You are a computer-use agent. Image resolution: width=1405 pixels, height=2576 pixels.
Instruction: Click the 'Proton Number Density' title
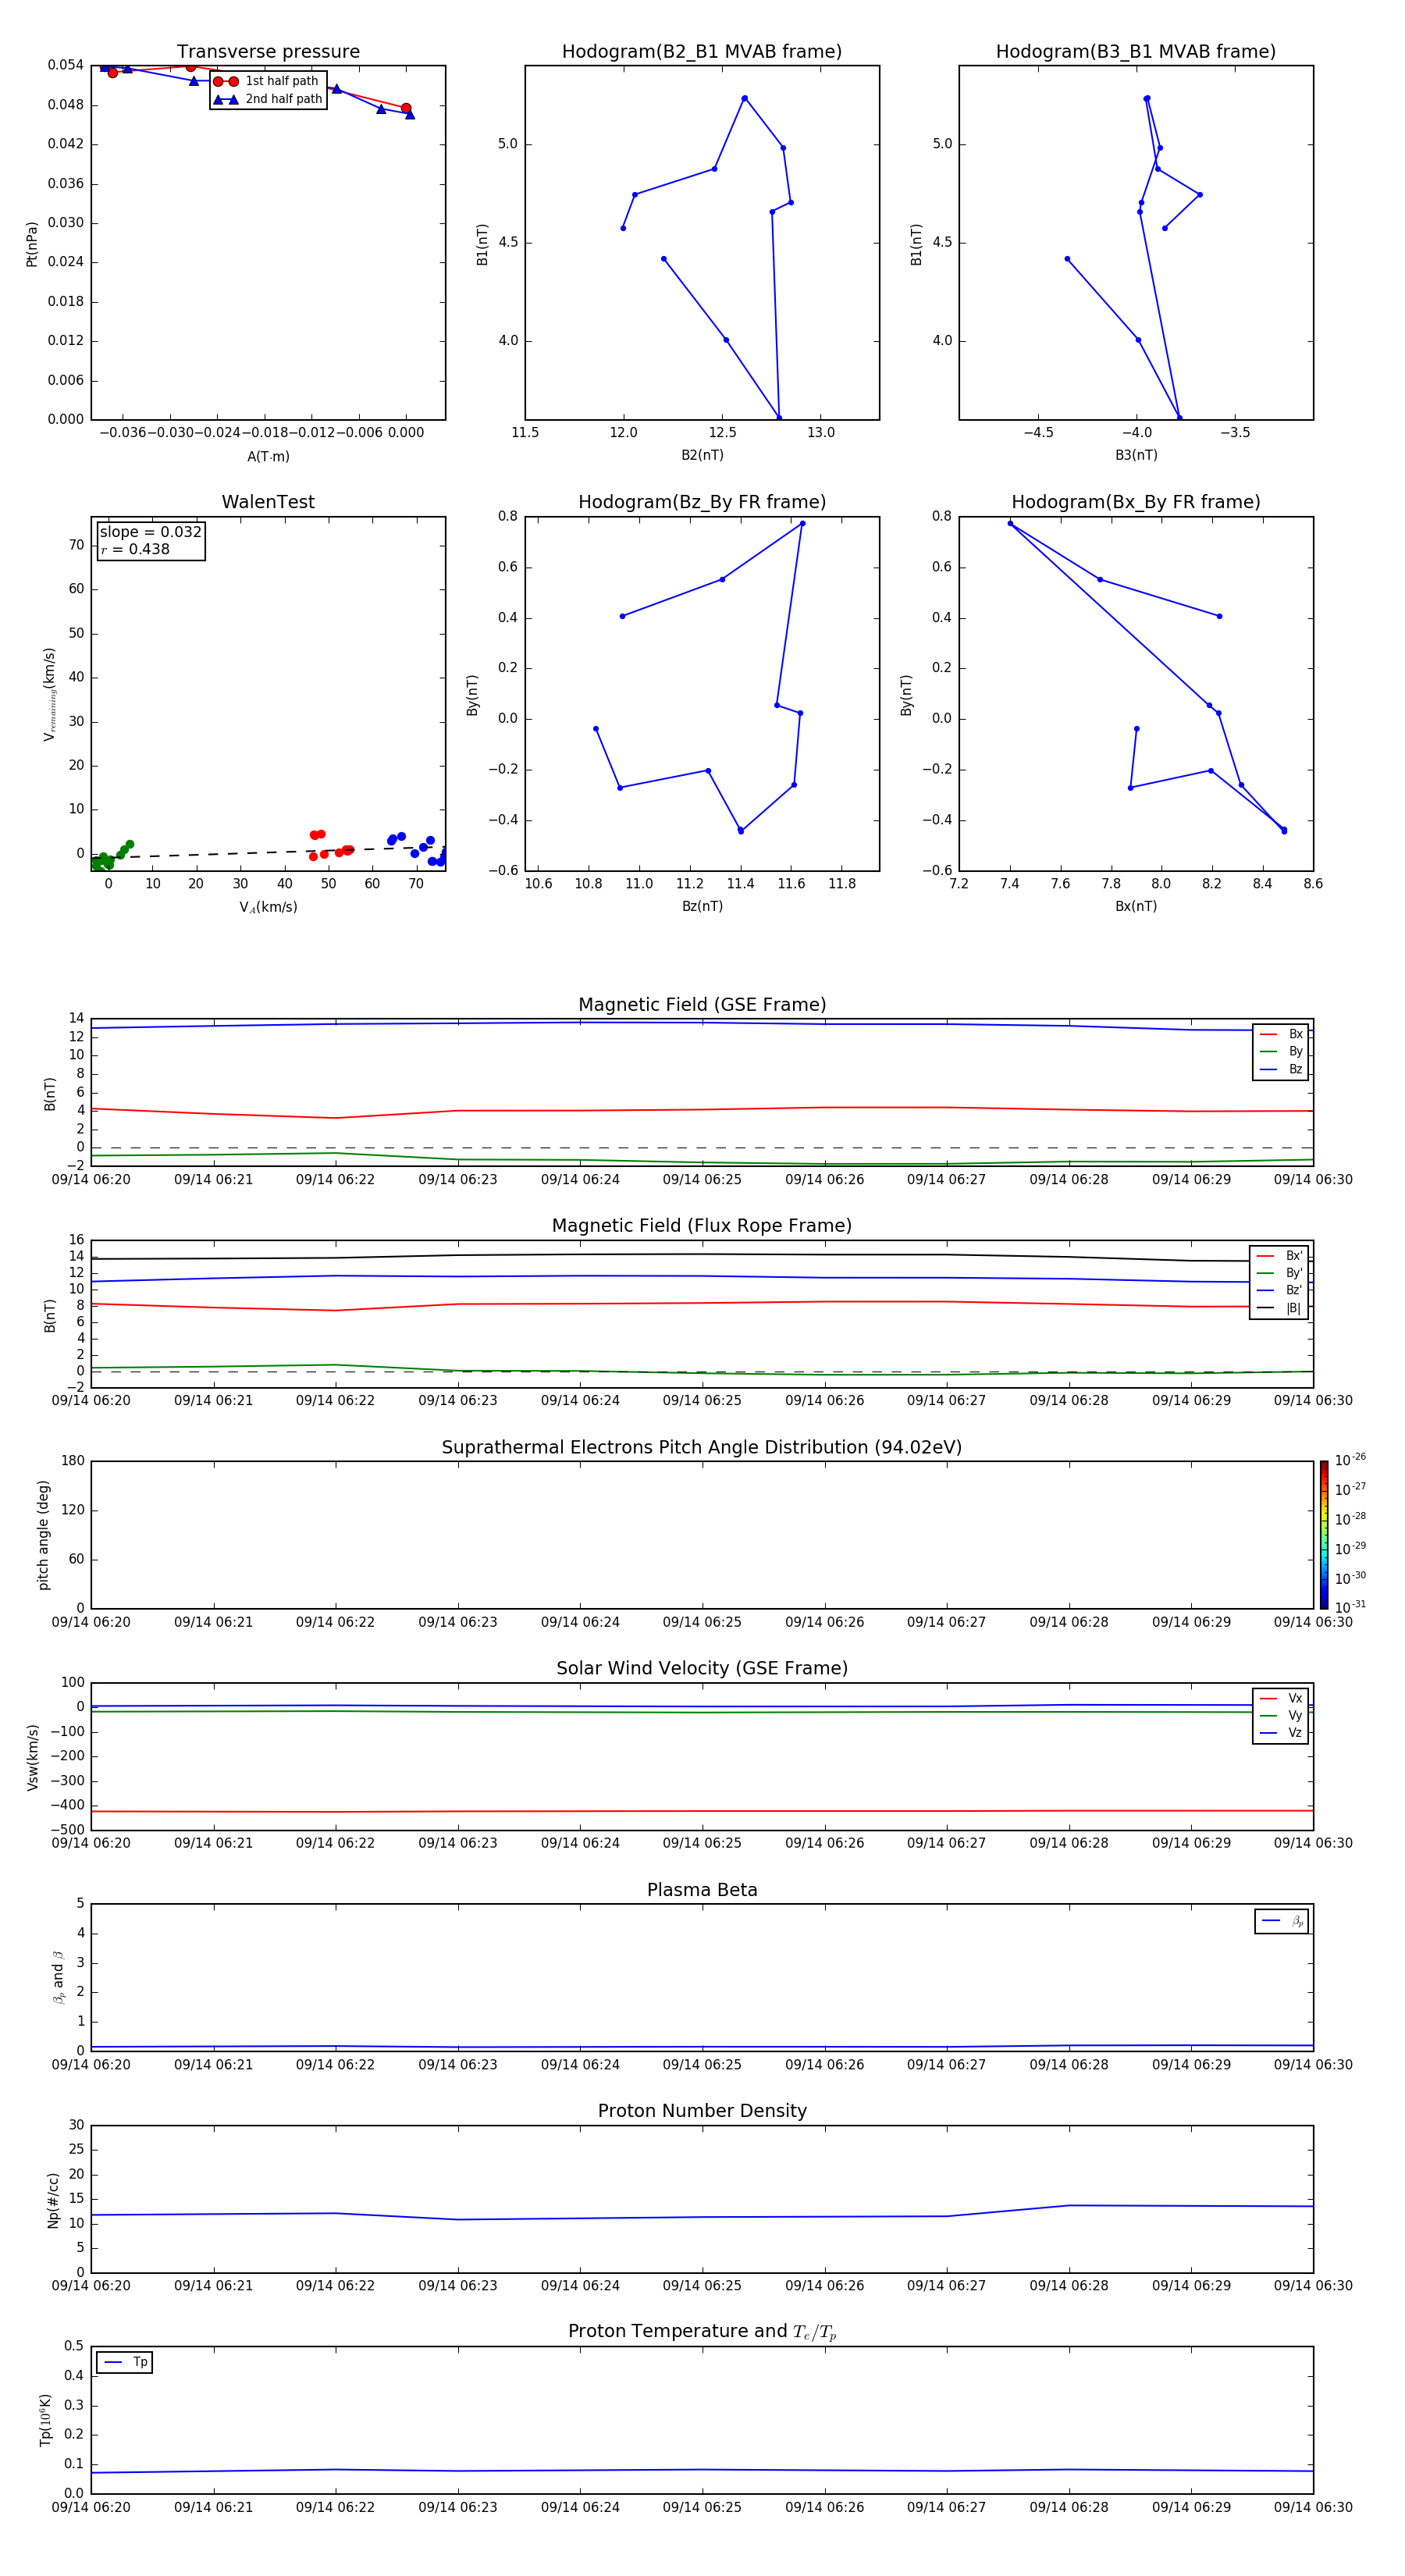702,2111
